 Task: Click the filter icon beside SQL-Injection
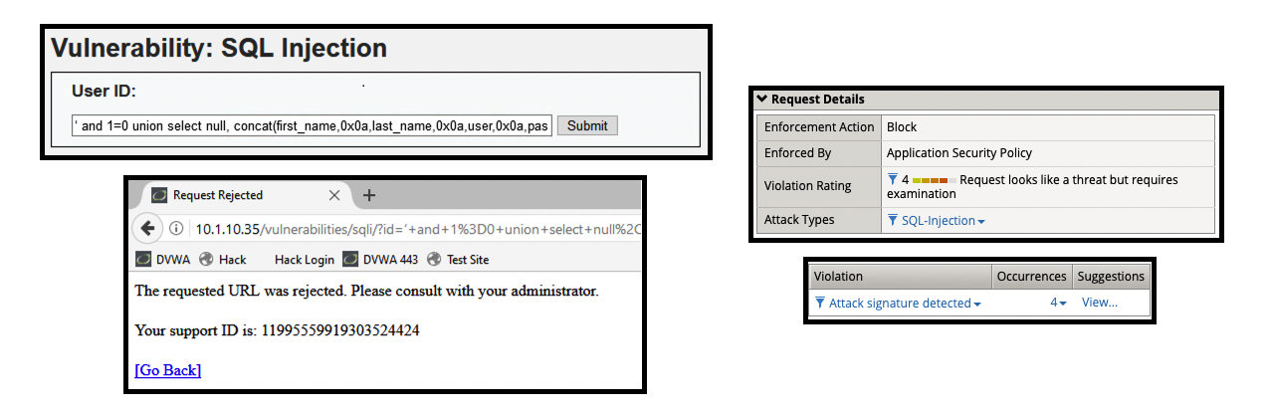tap(893, 221)
